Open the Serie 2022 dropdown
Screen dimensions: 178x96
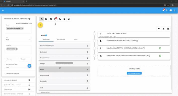pyautogui.click(x=18, y=40)
